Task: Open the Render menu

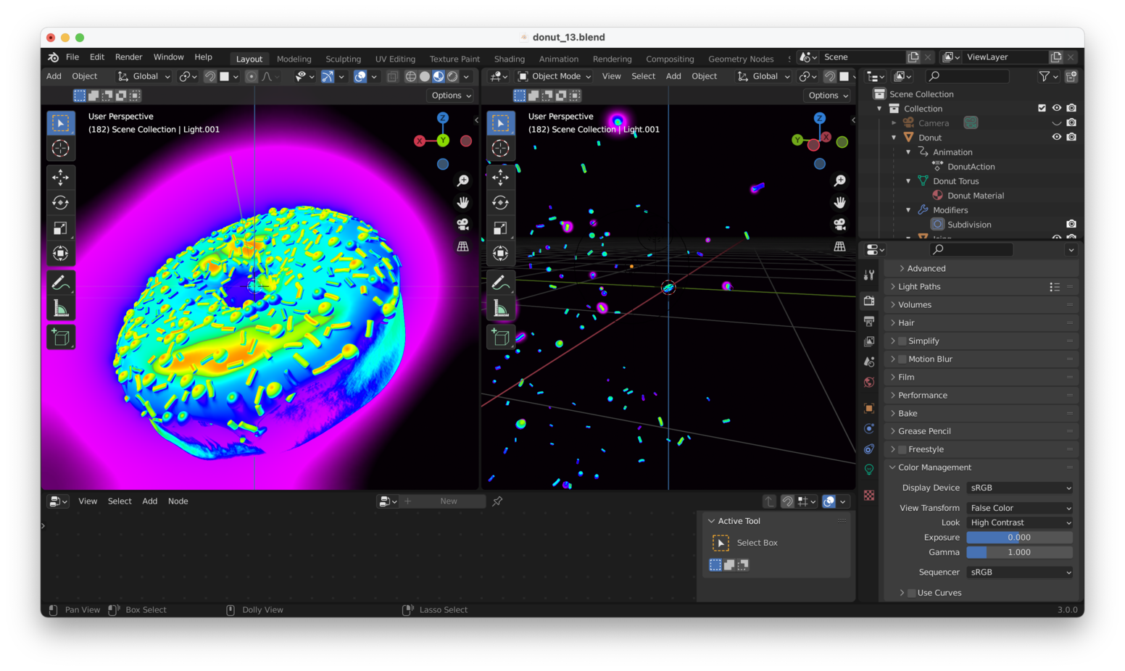Action: pos(128,57)
